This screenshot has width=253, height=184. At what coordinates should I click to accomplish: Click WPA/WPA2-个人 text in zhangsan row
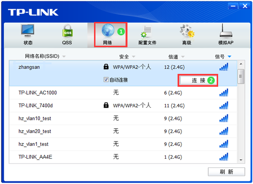point(132,67)
